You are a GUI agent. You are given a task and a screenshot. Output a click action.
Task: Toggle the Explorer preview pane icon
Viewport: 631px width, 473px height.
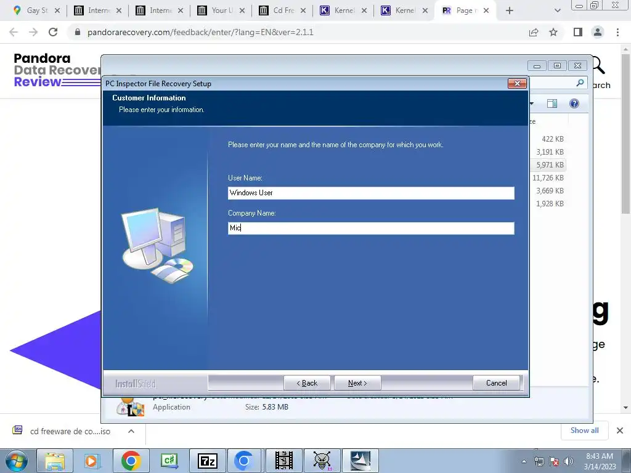tap(552, 103)
